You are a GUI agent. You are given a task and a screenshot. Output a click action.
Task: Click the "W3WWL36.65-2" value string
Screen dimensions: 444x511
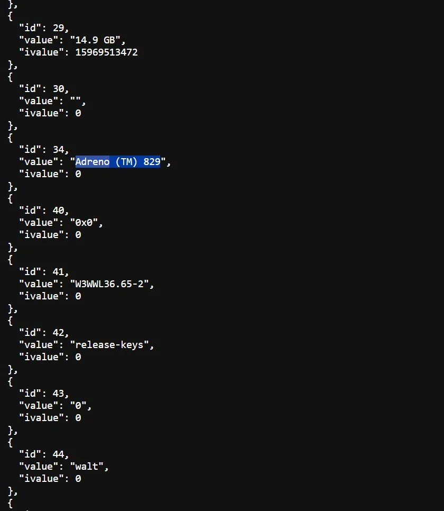[x=109, y=284]
